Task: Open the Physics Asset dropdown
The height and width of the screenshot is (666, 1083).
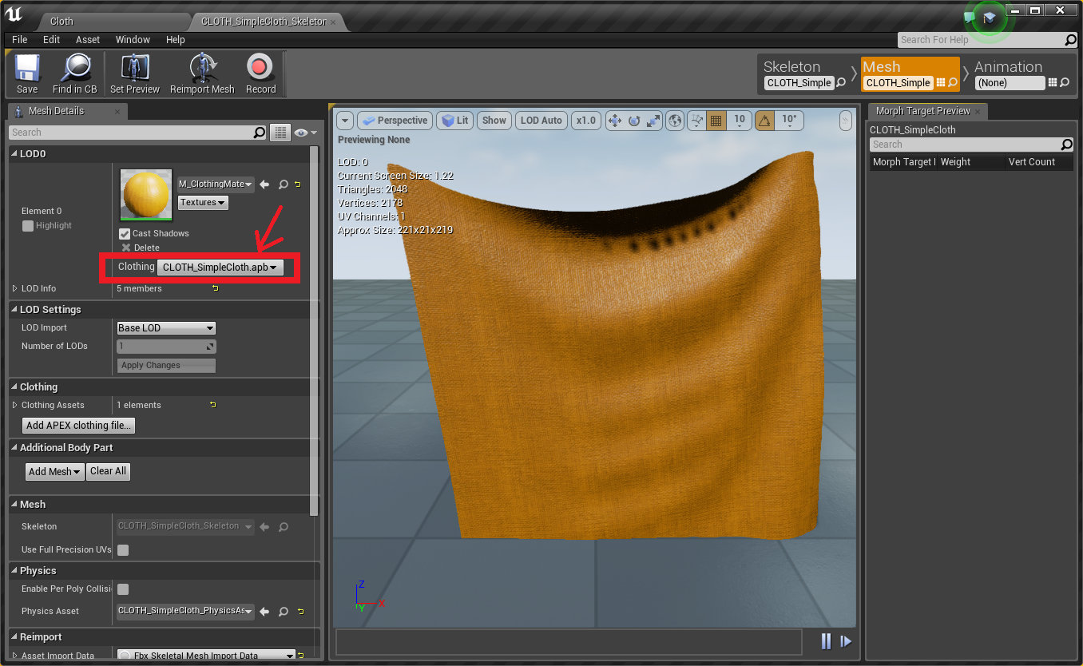Action: click(x=185, y=612)
